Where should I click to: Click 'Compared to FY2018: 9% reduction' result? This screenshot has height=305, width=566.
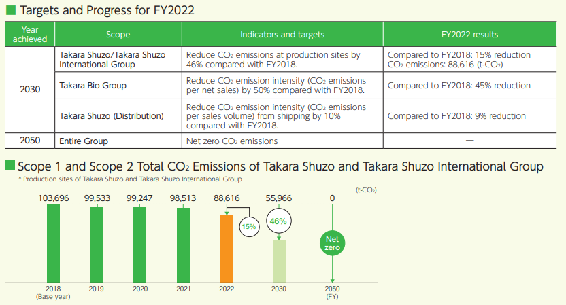(456, 116)
